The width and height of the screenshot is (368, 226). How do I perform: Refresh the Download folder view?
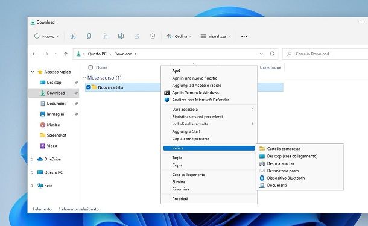point(272,54)
